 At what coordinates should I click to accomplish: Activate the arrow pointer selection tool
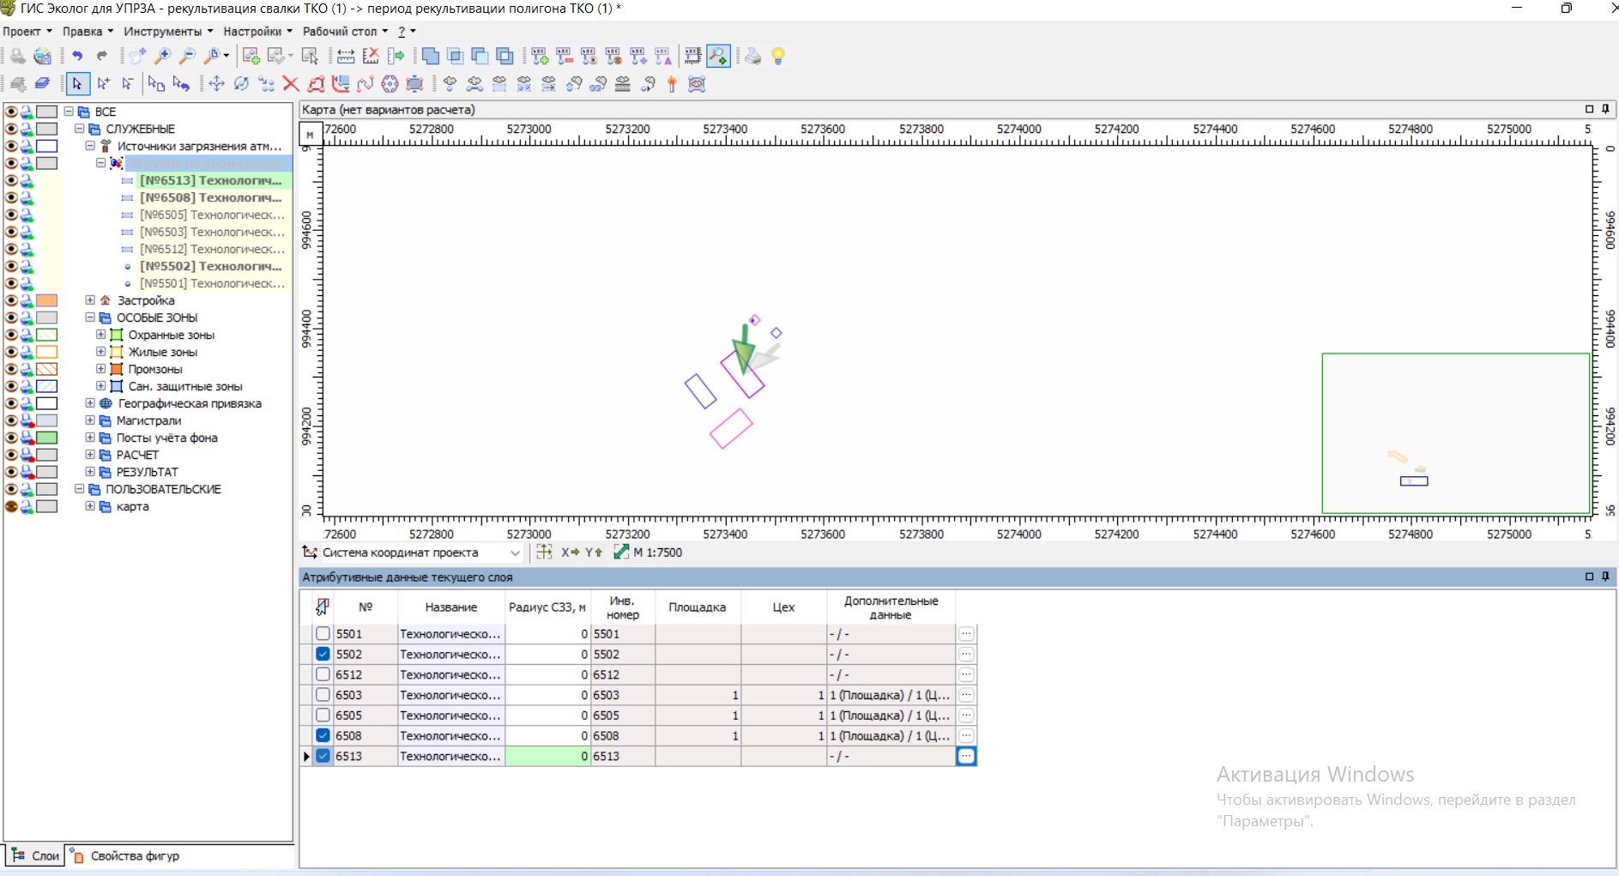point(77,84)
